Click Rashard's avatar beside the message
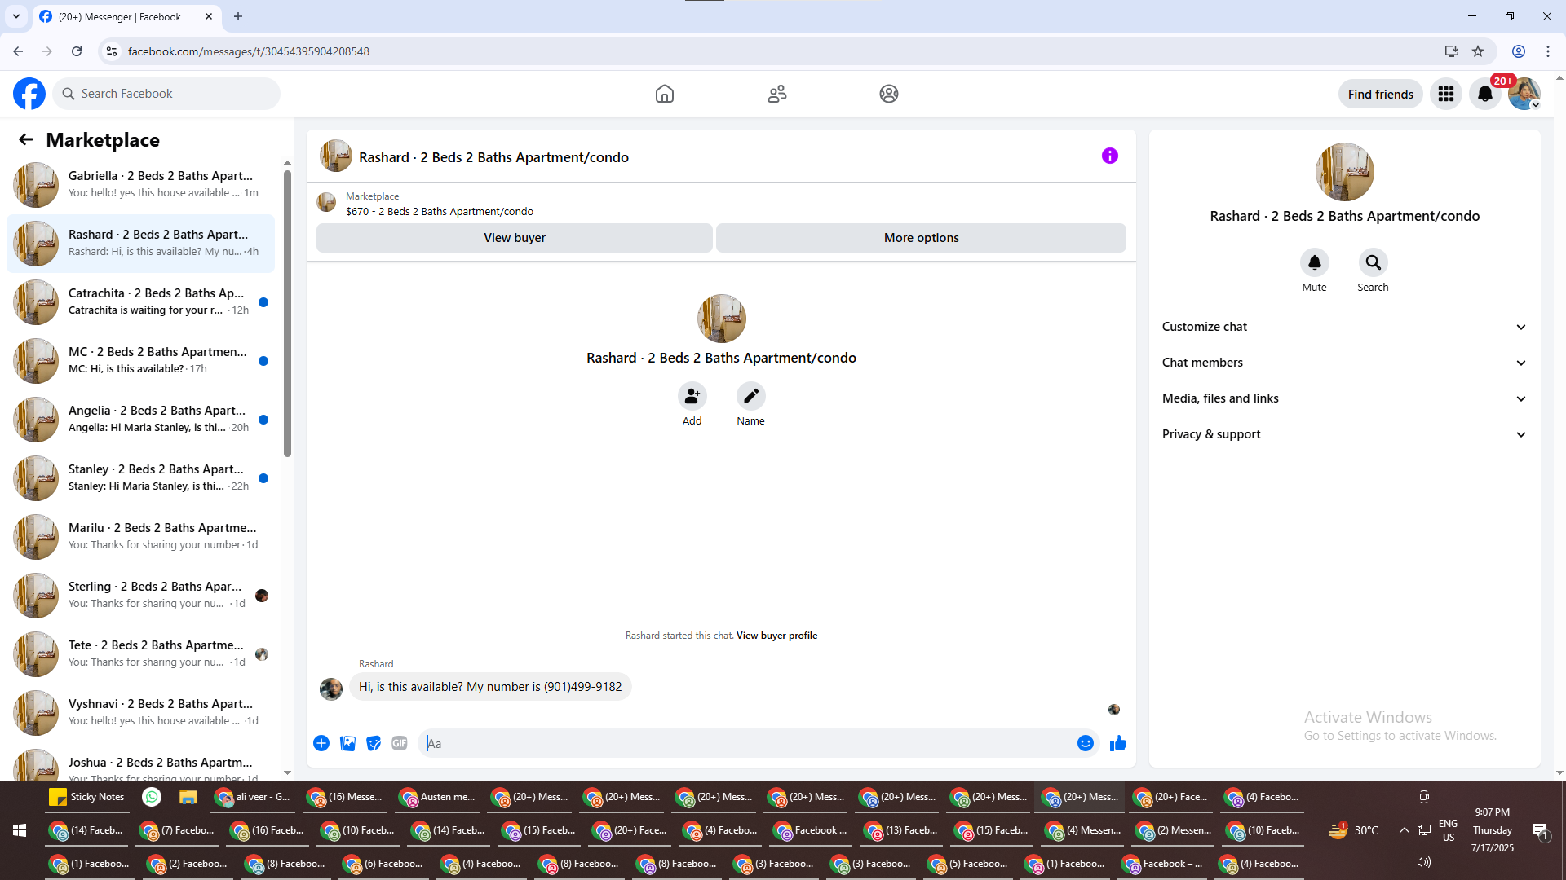1566x880 pixels. (x=331, y=689)
